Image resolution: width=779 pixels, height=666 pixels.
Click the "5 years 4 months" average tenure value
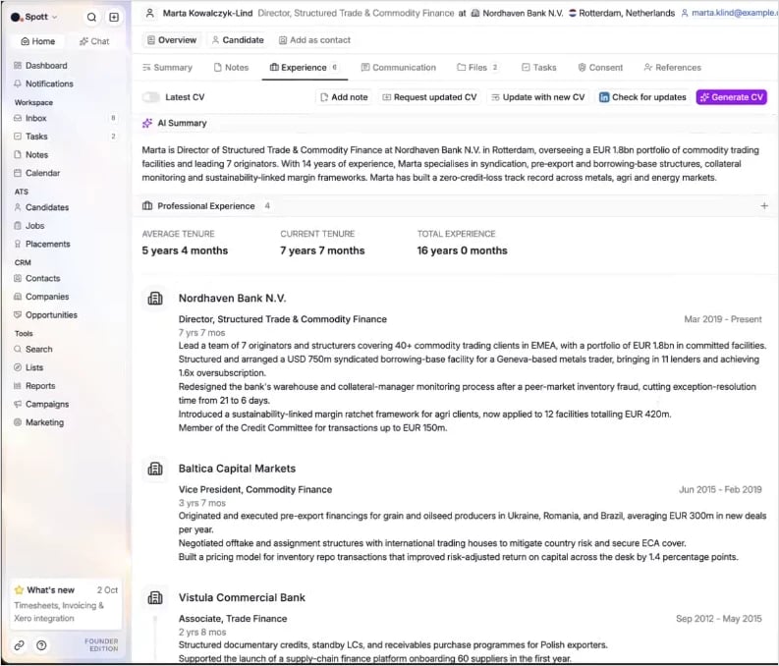(185, 250)
